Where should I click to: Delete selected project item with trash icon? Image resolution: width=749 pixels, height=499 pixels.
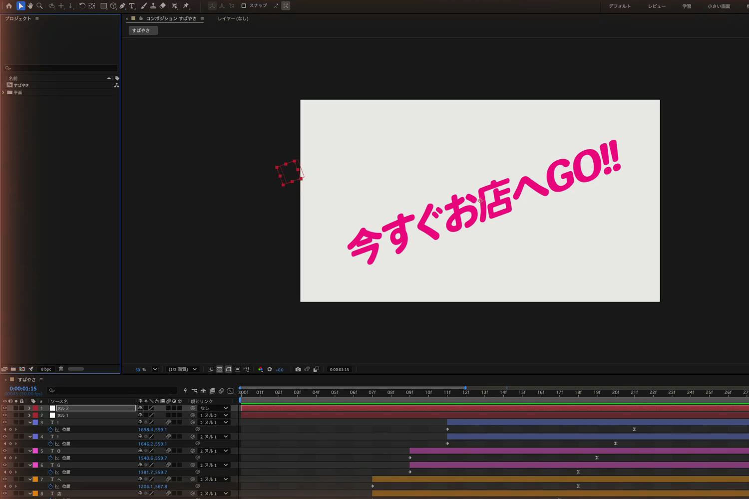[61, 369]
